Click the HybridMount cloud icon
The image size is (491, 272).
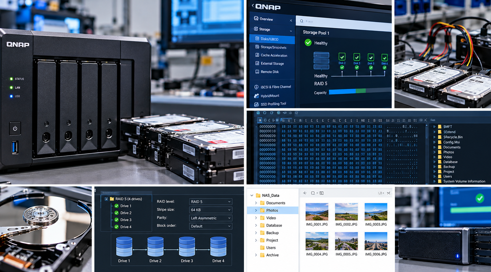[256, 96]
